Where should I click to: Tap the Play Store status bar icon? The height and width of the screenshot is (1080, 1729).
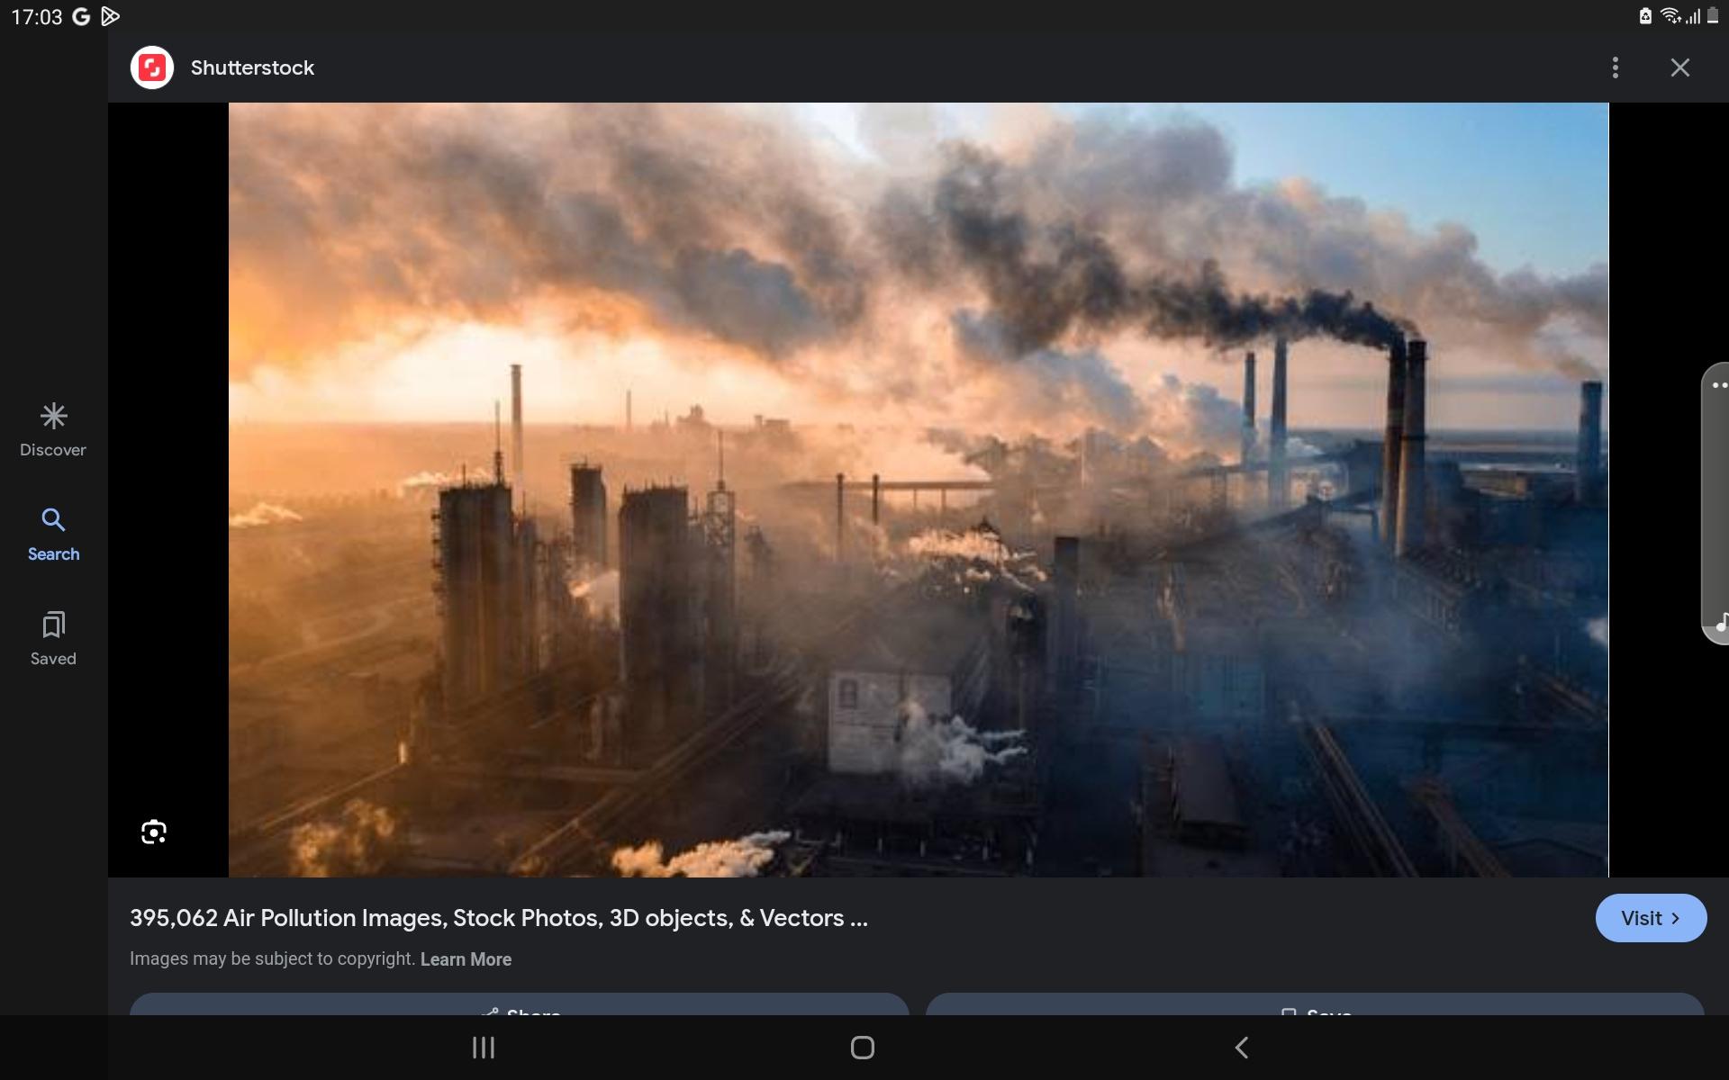[x=110, y=16]
